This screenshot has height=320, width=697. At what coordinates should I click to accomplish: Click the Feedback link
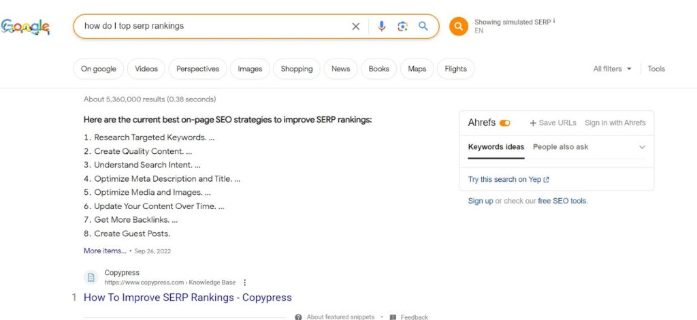415,317
